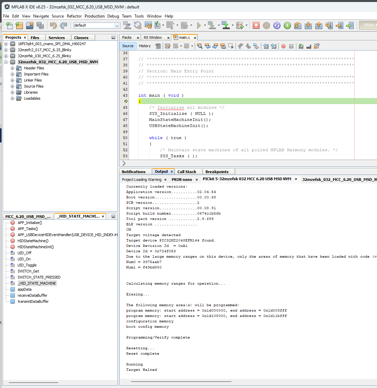Expand the Header Files folder
This screenshot has width=377, height=388.
[12, 68]
